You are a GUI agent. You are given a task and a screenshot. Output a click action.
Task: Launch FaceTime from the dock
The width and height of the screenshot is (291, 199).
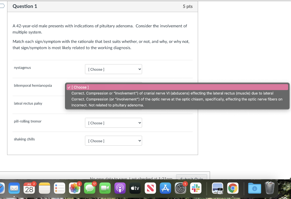[x=105, y=188]
